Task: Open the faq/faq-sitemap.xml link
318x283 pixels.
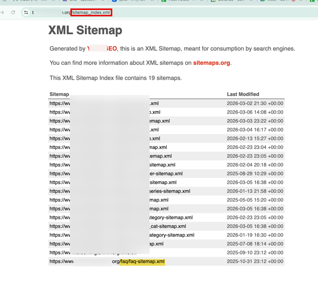Action: (x=141, y=261)
